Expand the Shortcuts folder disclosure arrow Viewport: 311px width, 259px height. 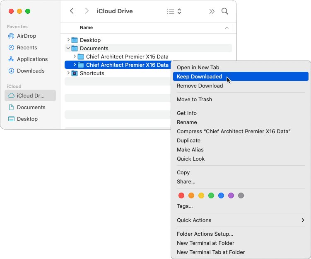68,73
